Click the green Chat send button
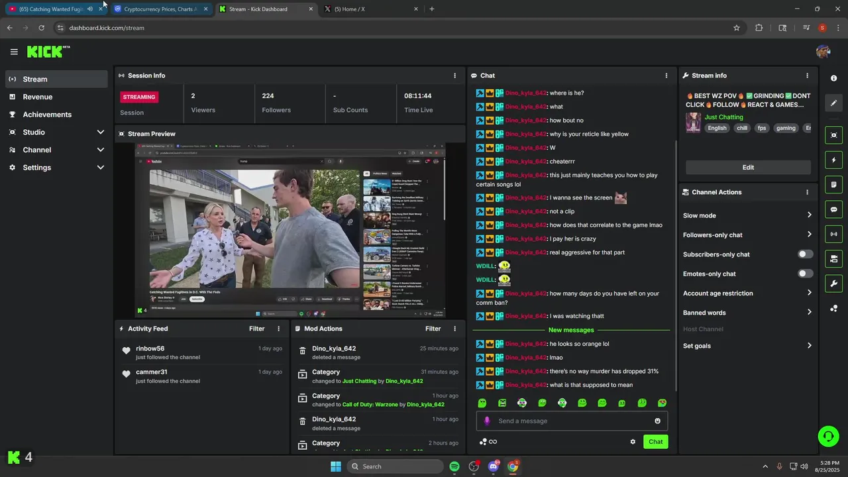The image size is (848, 477). (x=655, y=442)
